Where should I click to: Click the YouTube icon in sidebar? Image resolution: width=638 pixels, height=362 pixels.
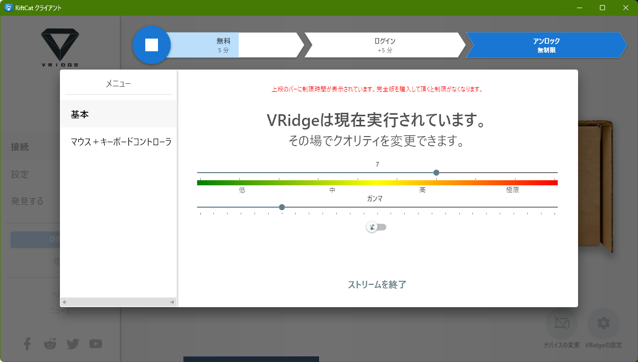(x=95, y=344)
